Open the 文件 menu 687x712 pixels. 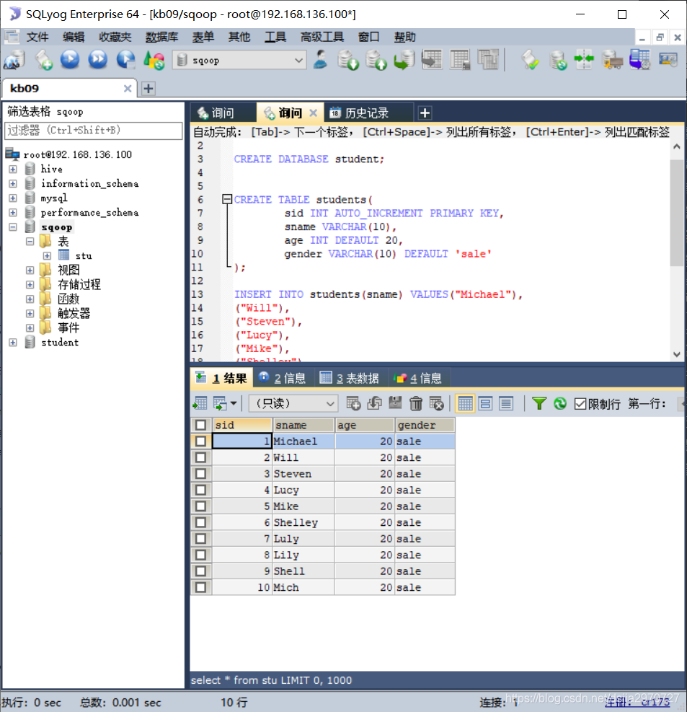pos(37,37)
